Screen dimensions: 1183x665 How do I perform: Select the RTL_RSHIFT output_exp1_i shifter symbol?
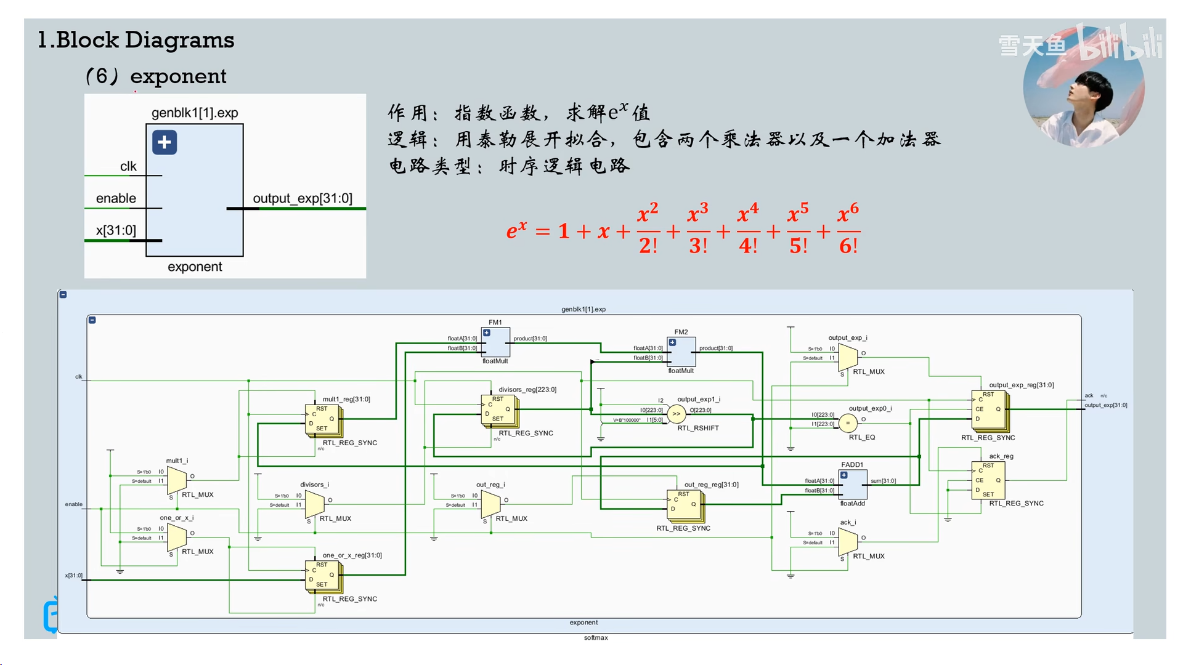676,414
